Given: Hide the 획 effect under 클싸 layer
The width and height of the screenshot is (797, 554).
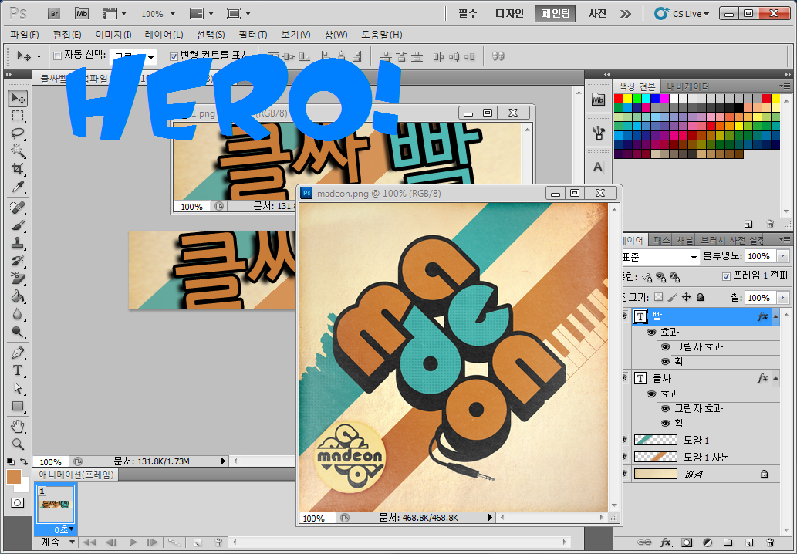Looking at the screenshot, I should point(665,424).
